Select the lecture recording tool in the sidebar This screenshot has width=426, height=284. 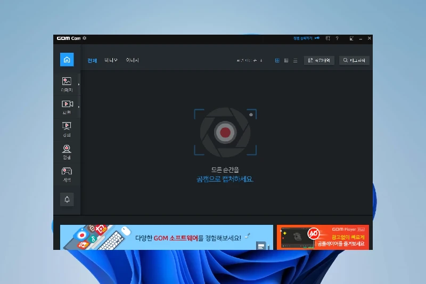pyautogui.click(x=67, y=129)
